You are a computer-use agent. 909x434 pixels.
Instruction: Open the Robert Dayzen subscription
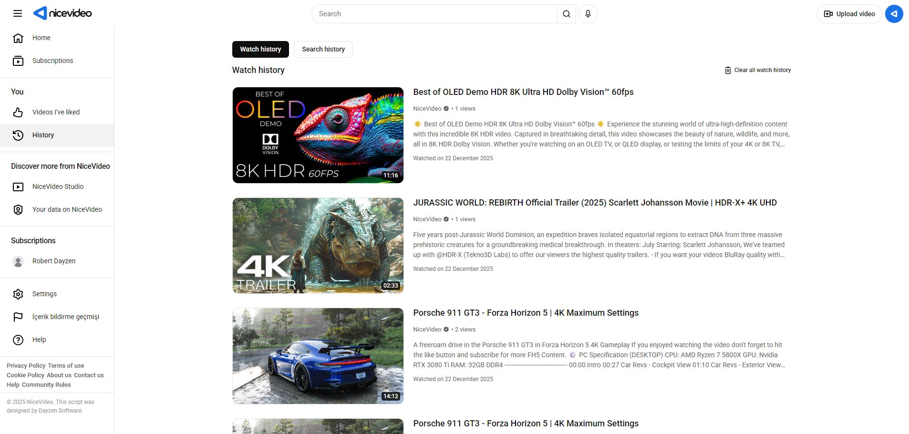(57, 261)
